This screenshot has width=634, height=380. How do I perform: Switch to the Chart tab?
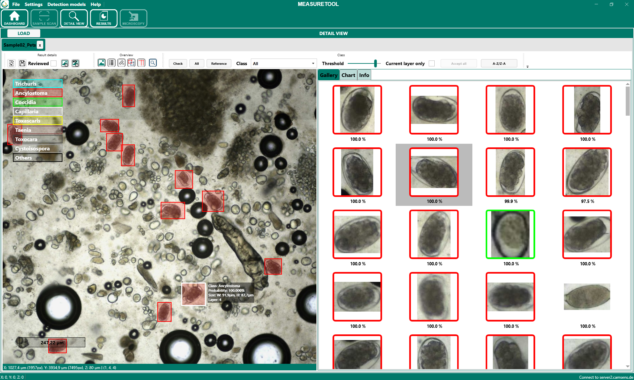pyautogui.click(x=348, y=75)
